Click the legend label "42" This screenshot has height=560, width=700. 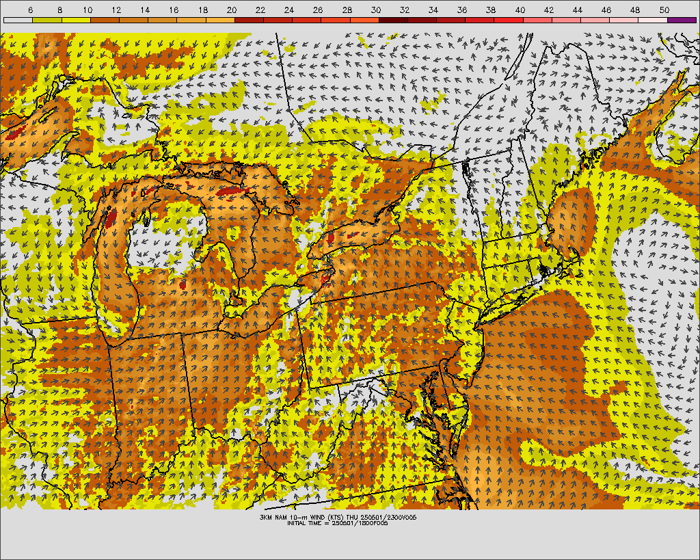(549, 10)
